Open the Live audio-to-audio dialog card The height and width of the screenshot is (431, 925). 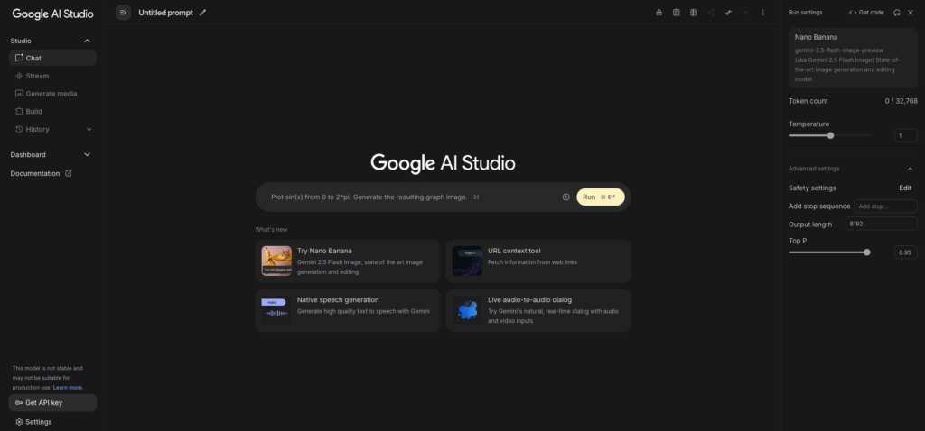(x=538, y=310)
